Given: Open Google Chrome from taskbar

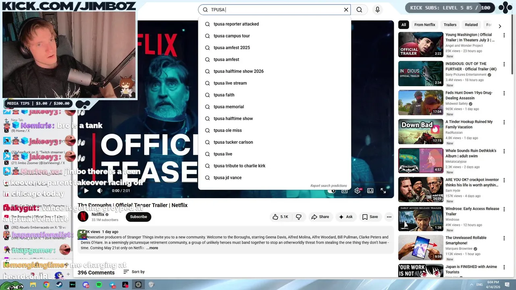Looking at the screenshot, I should click(x=46, y=285).
